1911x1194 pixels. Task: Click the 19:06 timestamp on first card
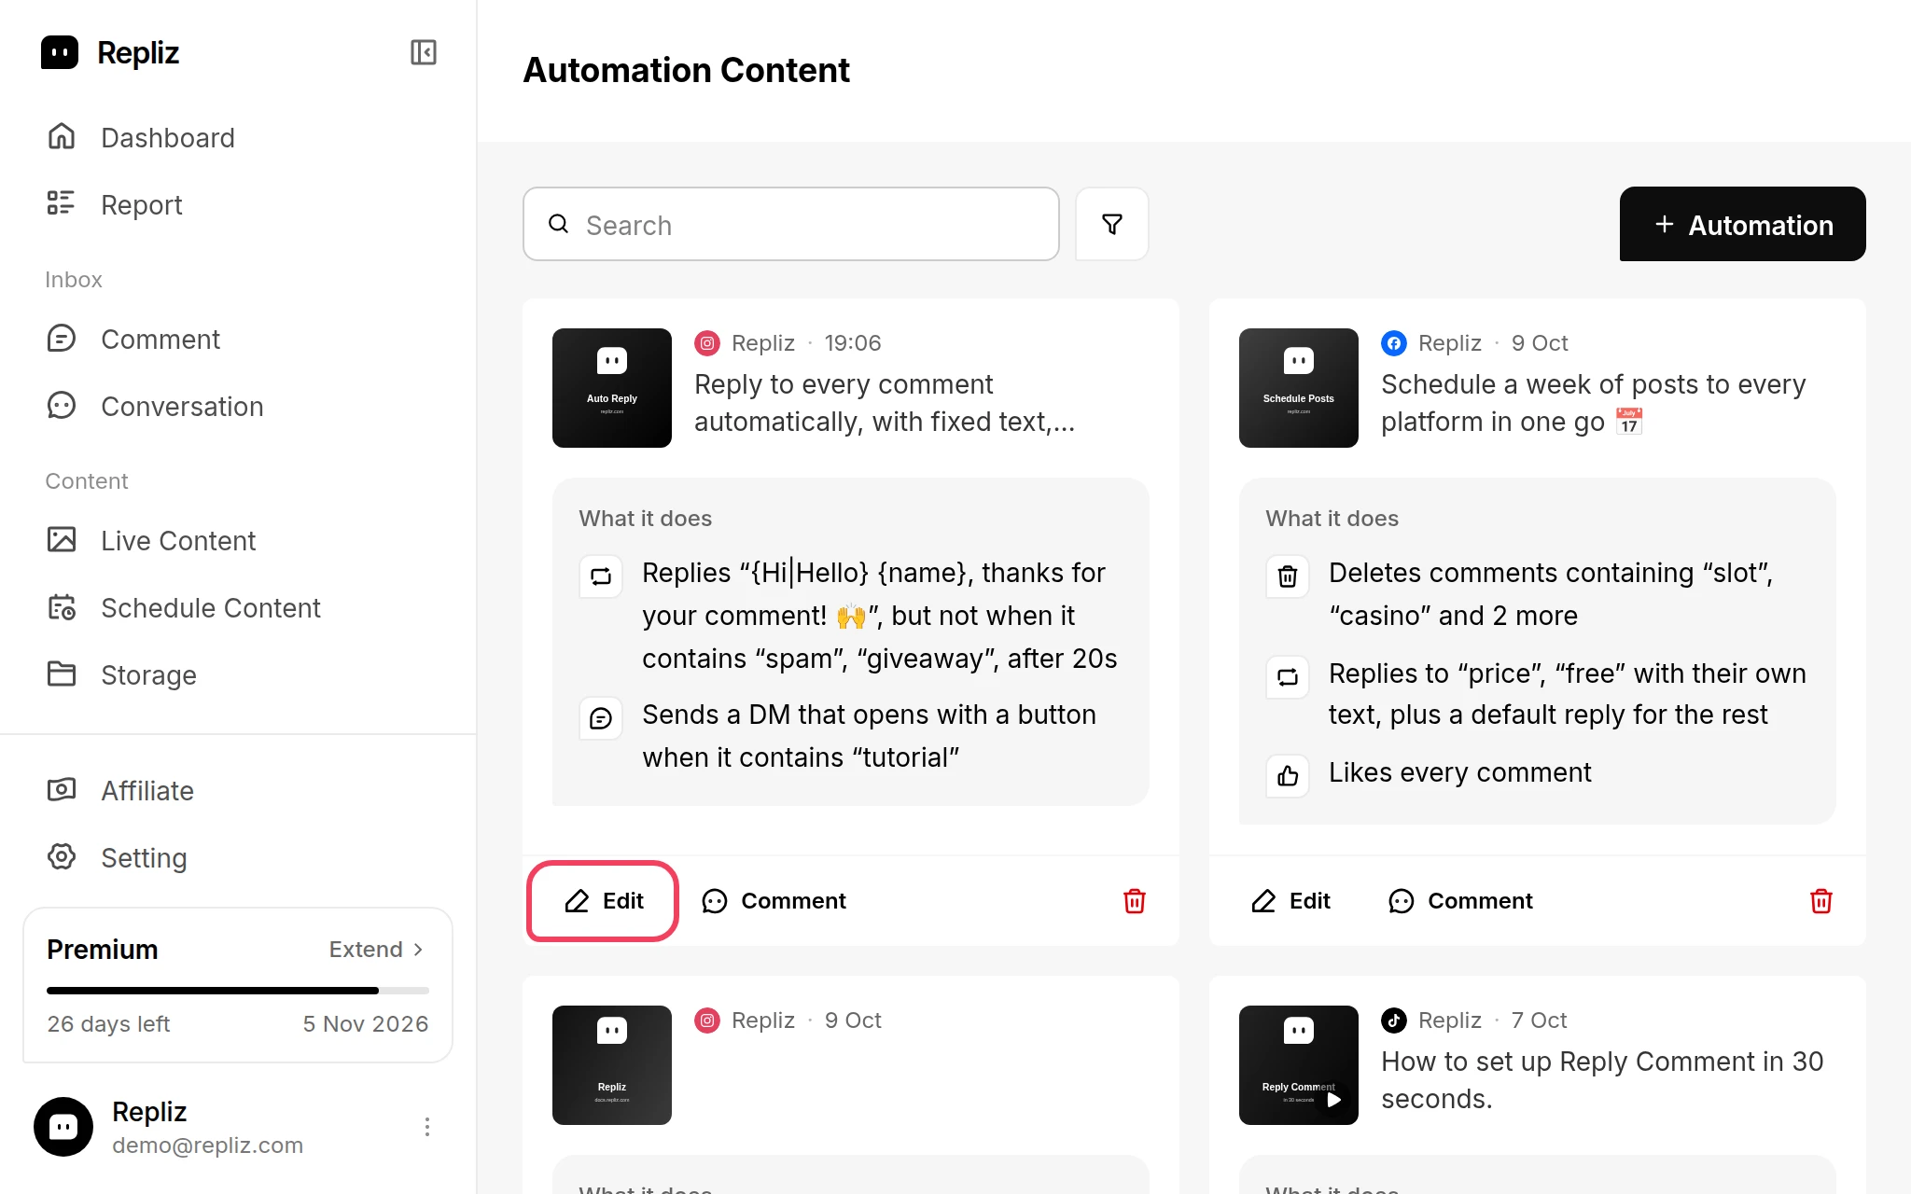853,343
